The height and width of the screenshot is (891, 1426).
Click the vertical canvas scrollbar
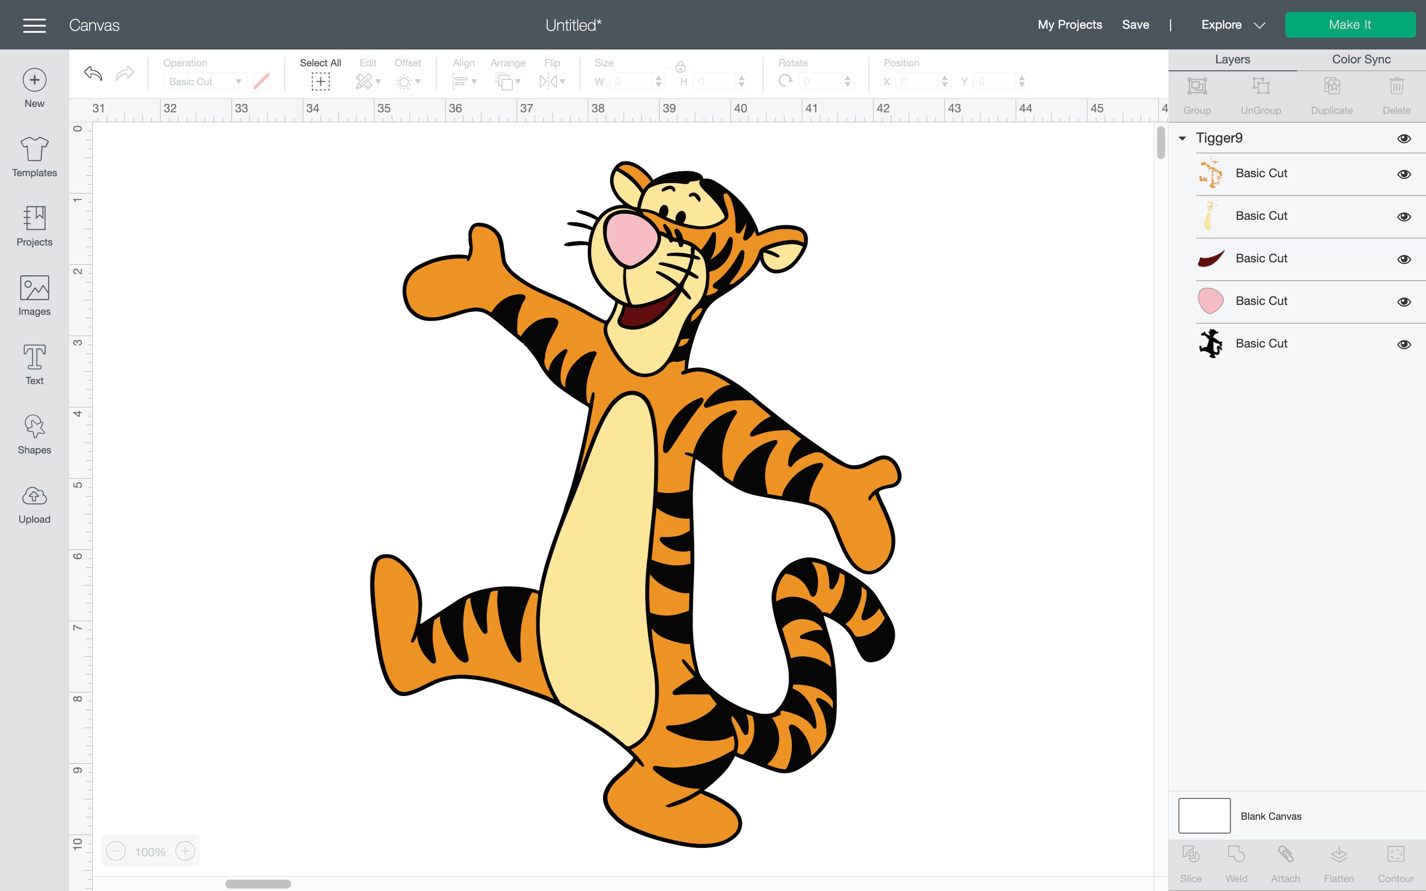point(1161,143)
